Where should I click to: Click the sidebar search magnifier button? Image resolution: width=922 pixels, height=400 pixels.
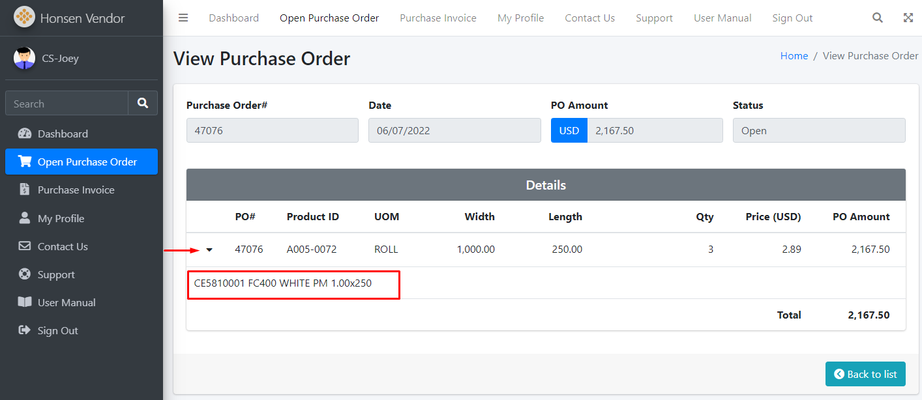143,103
